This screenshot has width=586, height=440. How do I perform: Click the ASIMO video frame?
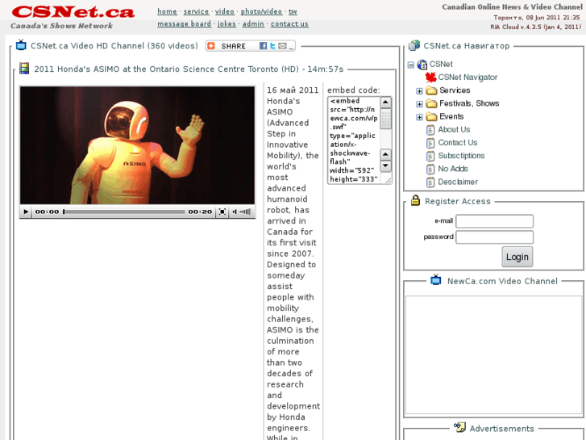click(x=137, y=145)
